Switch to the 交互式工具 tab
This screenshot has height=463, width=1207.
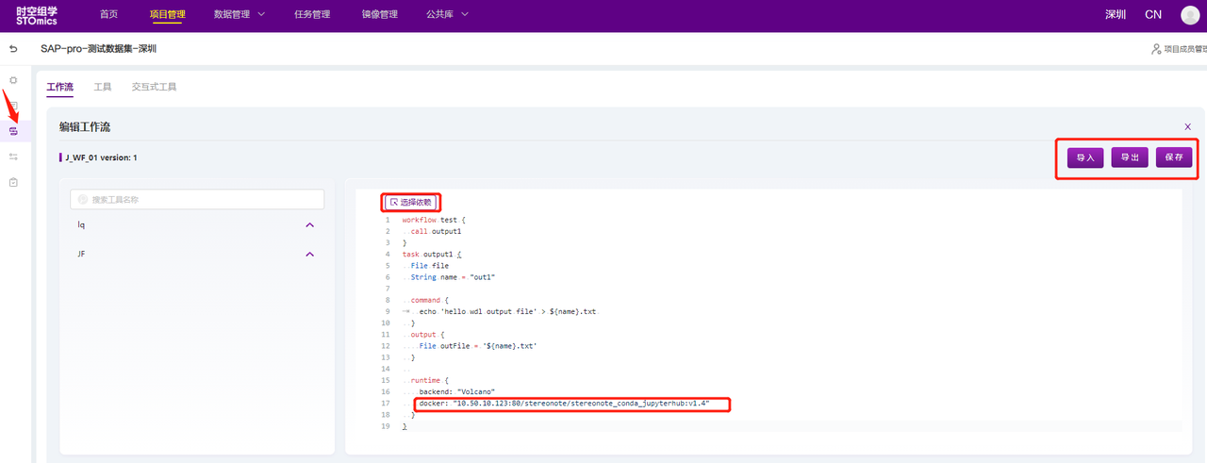pyautogui.click(x=154, y=87)
